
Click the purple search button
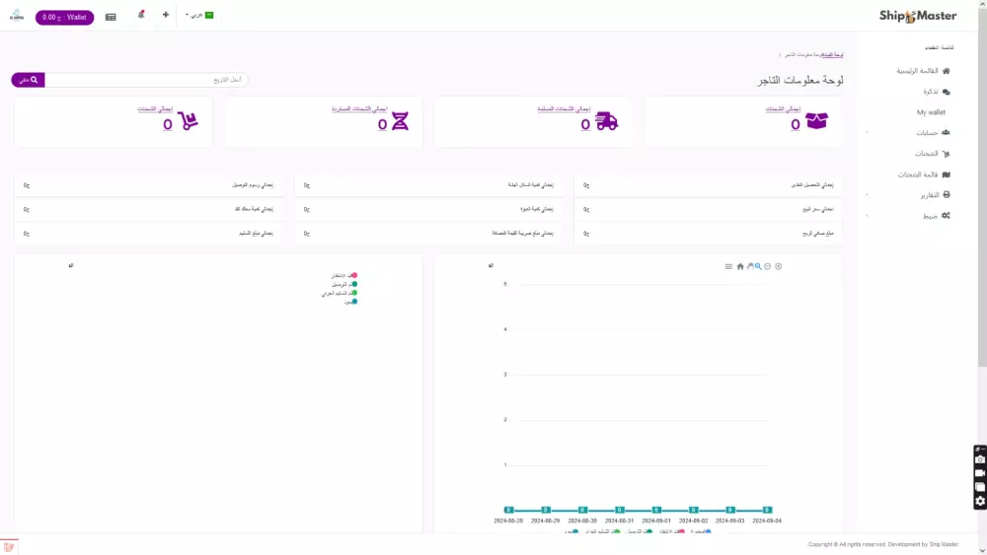tap(28, 80)
